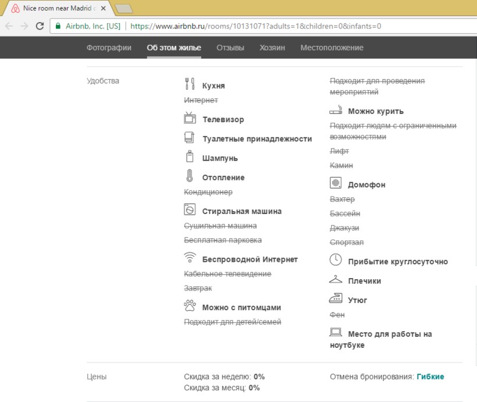
Task: Click the Скидка за месяц: 0% text
Action: coord(222,387)
